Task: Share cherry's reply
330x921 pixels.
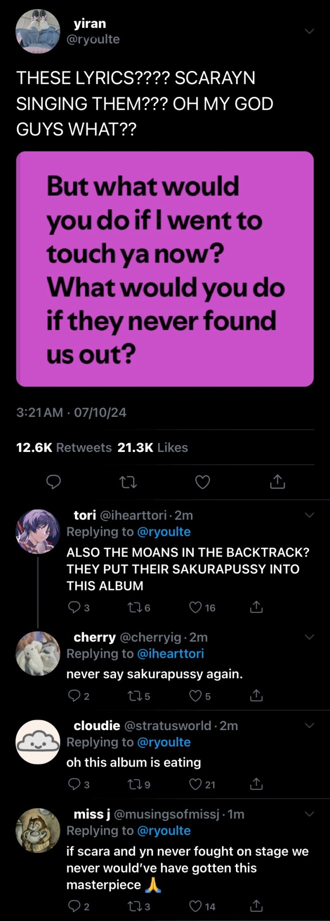Action: pos(257,696)
